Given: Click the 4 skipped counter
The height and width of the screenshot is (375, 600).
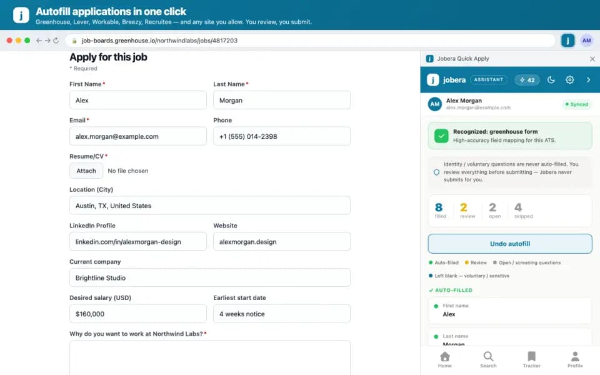Looking at the screenshot, I should click(523, 211).
